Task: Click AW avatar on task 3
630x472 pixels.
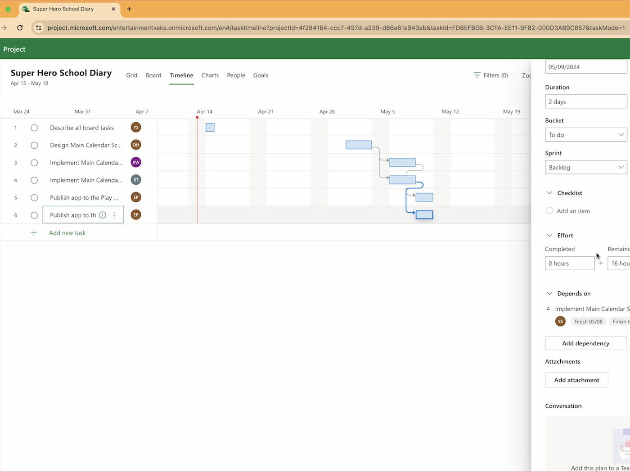Action: click(136, 162)
